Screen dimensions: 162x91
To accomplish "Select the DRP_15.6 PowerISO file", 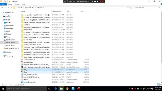I will tap(55, 70).
